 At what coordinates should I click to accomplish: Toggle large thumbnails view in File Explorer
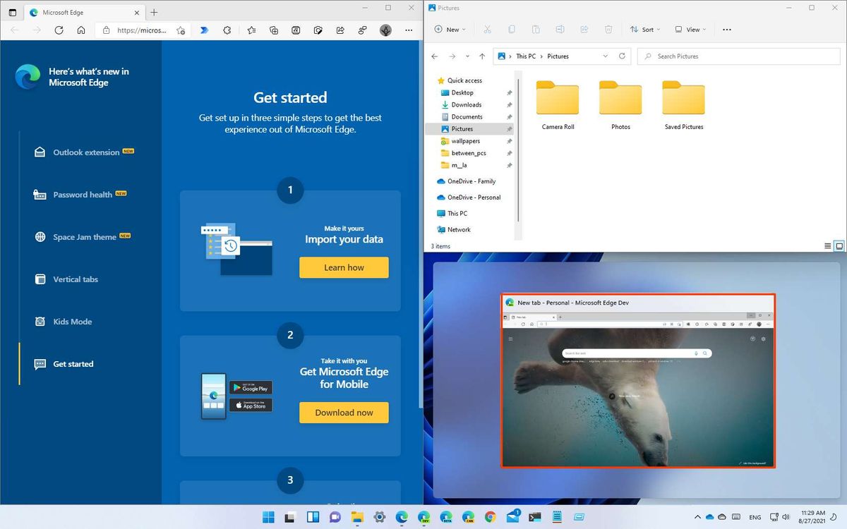(839, 245)
